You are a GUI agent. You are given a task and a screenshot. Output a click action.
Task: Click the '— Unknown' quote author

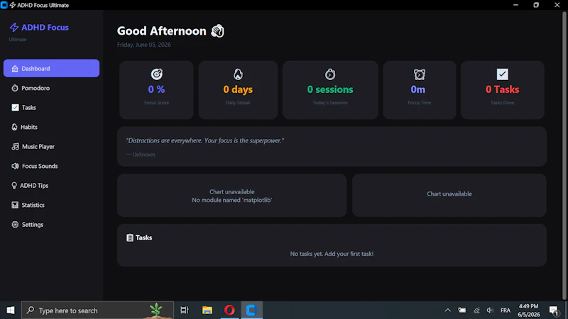(x=141, y=155)
